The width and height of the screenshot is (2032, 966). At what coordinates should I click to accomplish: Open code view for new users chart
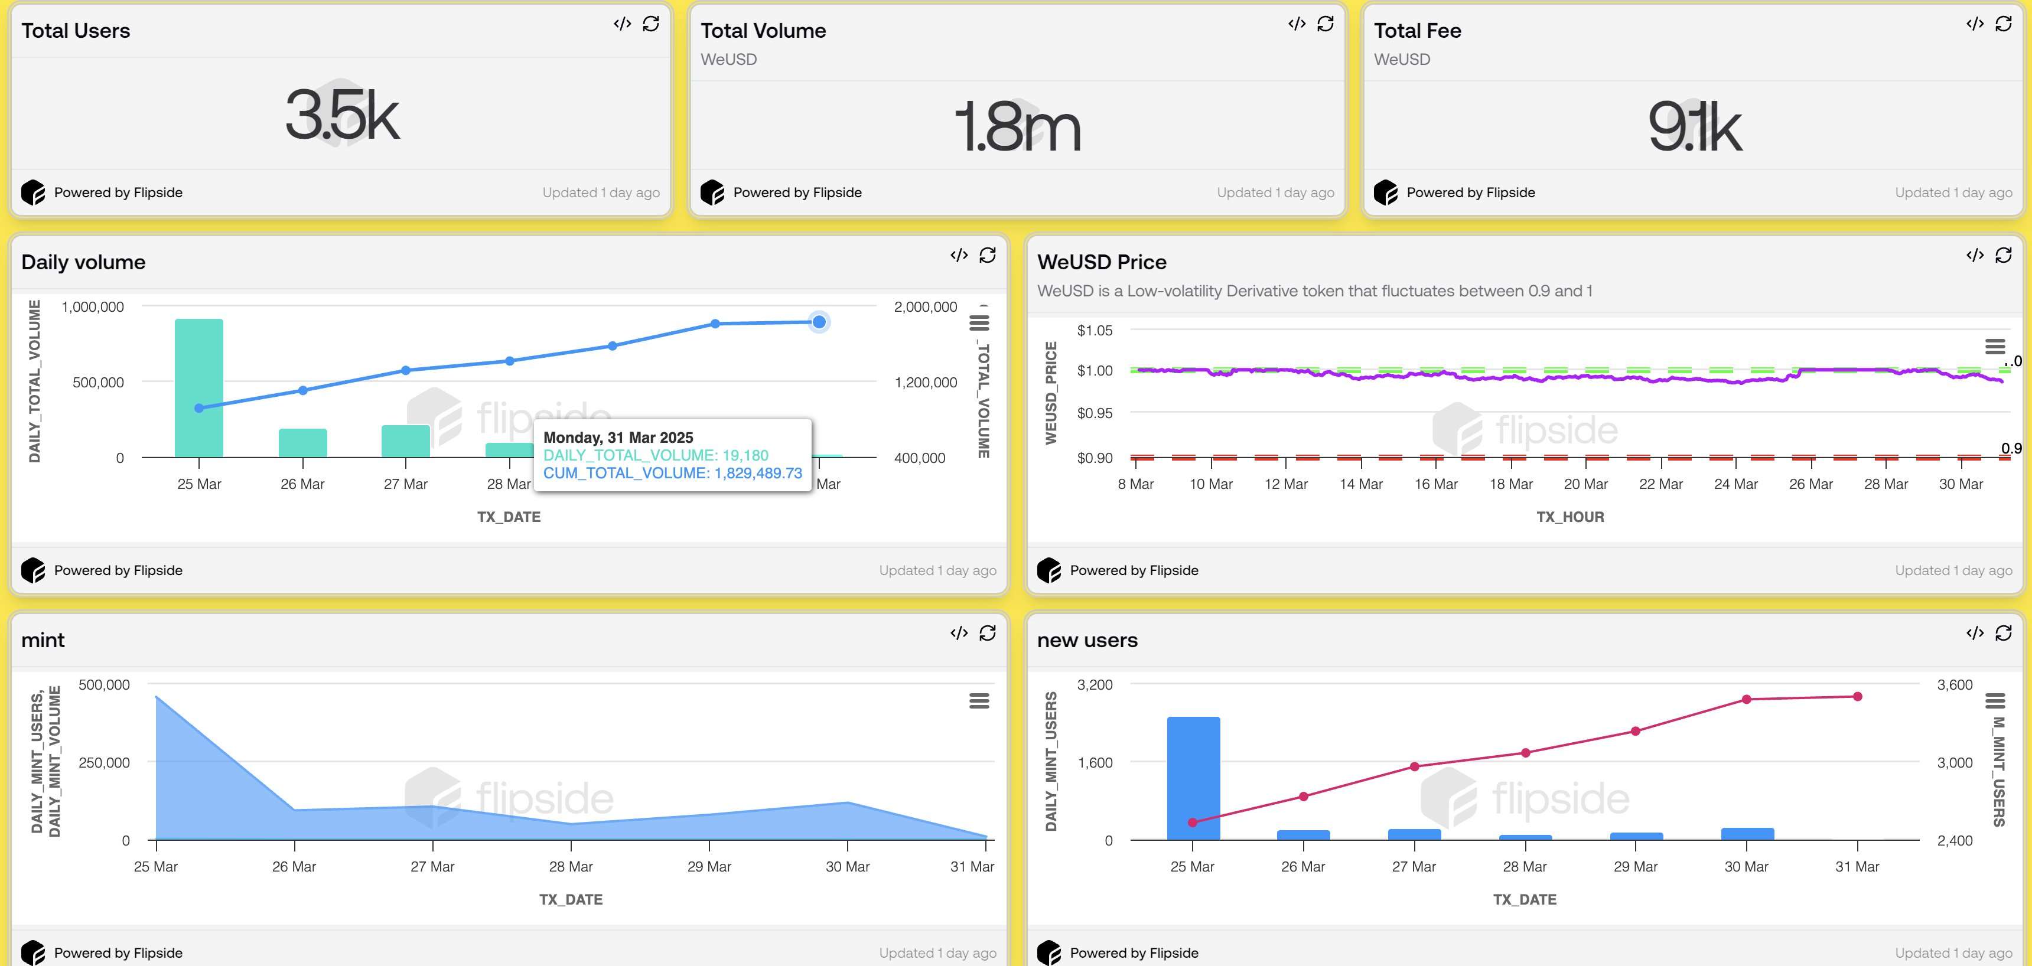pyautogui.click(x=1975, y=633)
